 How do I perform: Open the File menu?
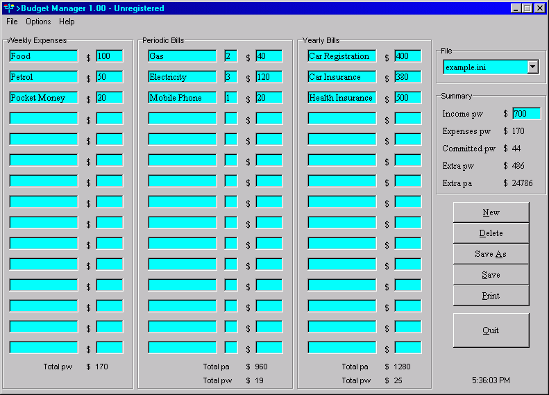(12, 22)
